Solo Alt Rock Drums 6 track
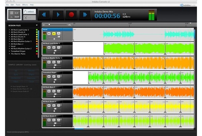Screen dimensions: 202x136 (54, 120)
